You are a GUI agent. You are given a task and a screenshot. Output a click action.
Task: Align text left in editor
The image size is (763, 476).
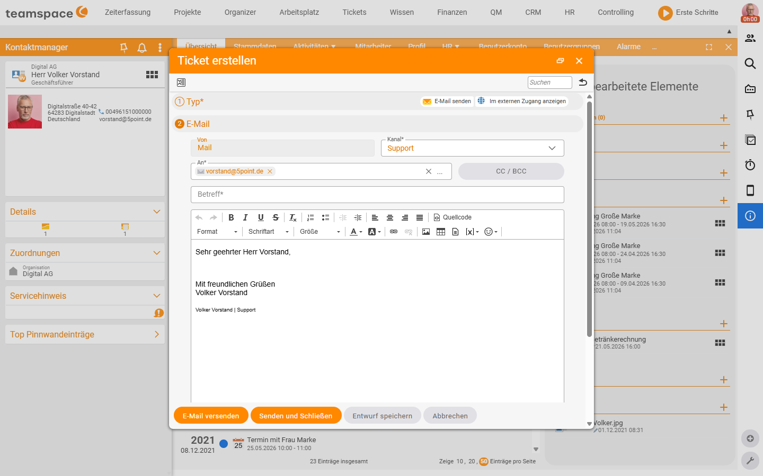[x=375, y=217]
